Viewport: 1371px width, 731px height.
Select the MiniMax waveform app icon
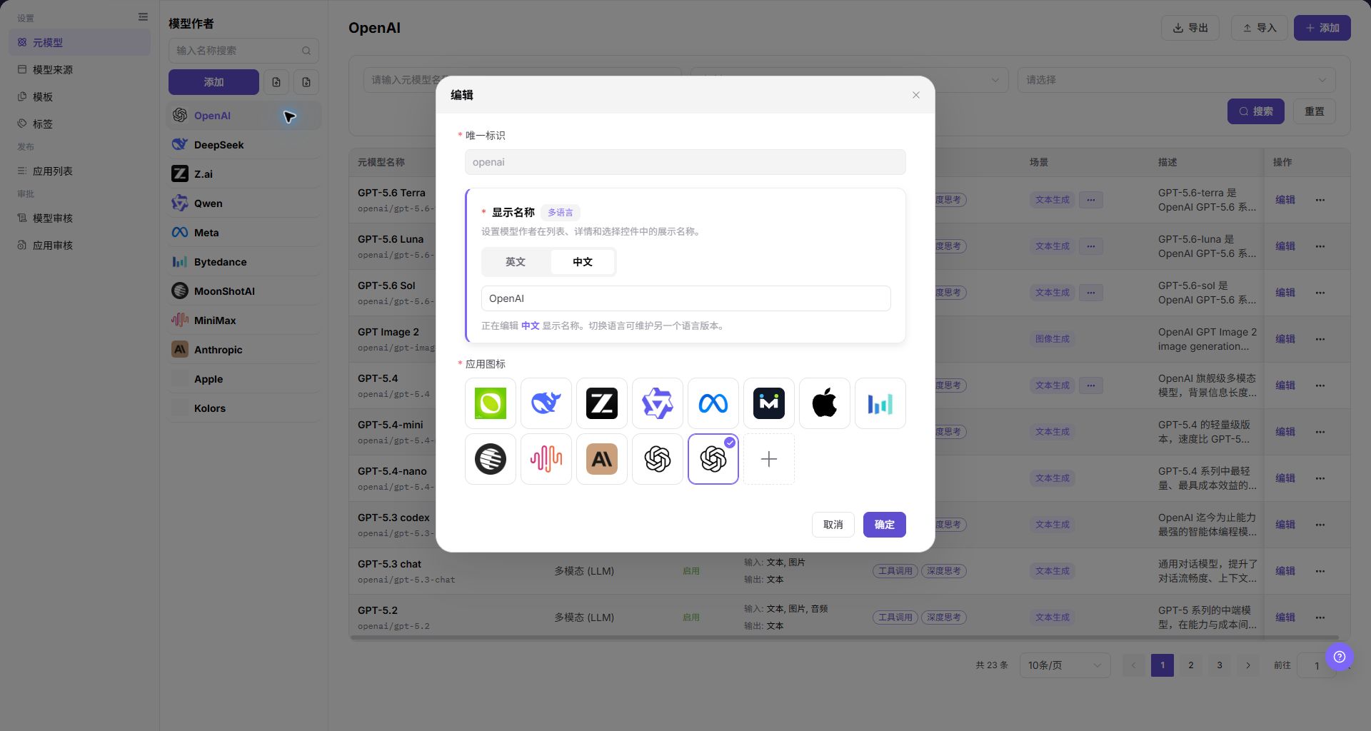[546, 459]
